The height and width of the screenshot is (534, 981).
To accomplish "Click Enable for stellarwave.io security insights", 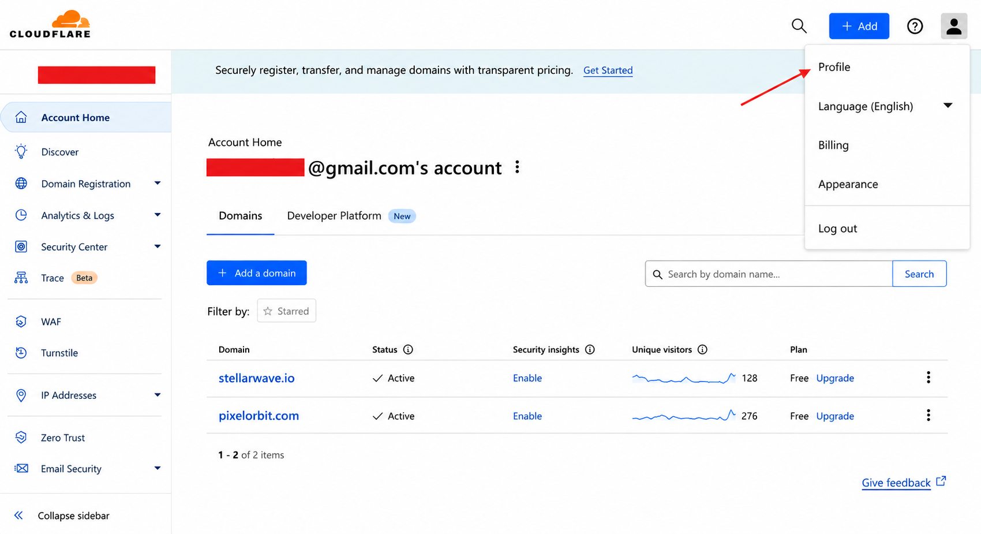I will click(x=527, y=378).
